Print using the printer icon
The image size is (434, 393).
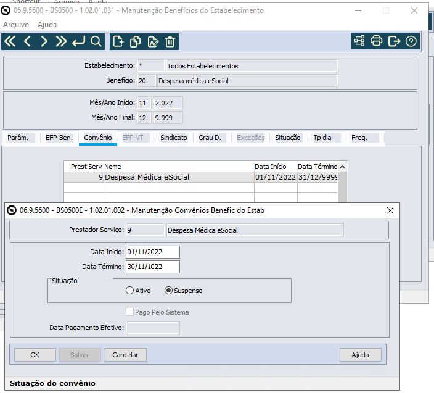[x=377, y=41]
